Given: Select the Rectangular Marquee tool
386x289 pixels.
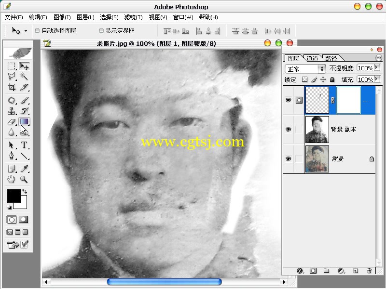Looking at the screenshot, I should [11, 66].
